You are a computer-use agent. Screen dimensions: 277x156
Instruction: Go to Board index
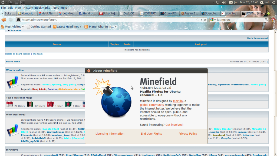[13, 62]
